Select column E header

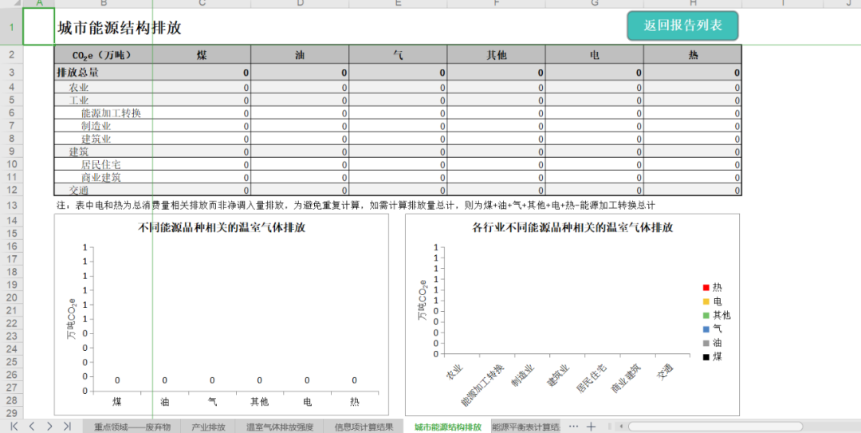(x=398, y=4)
